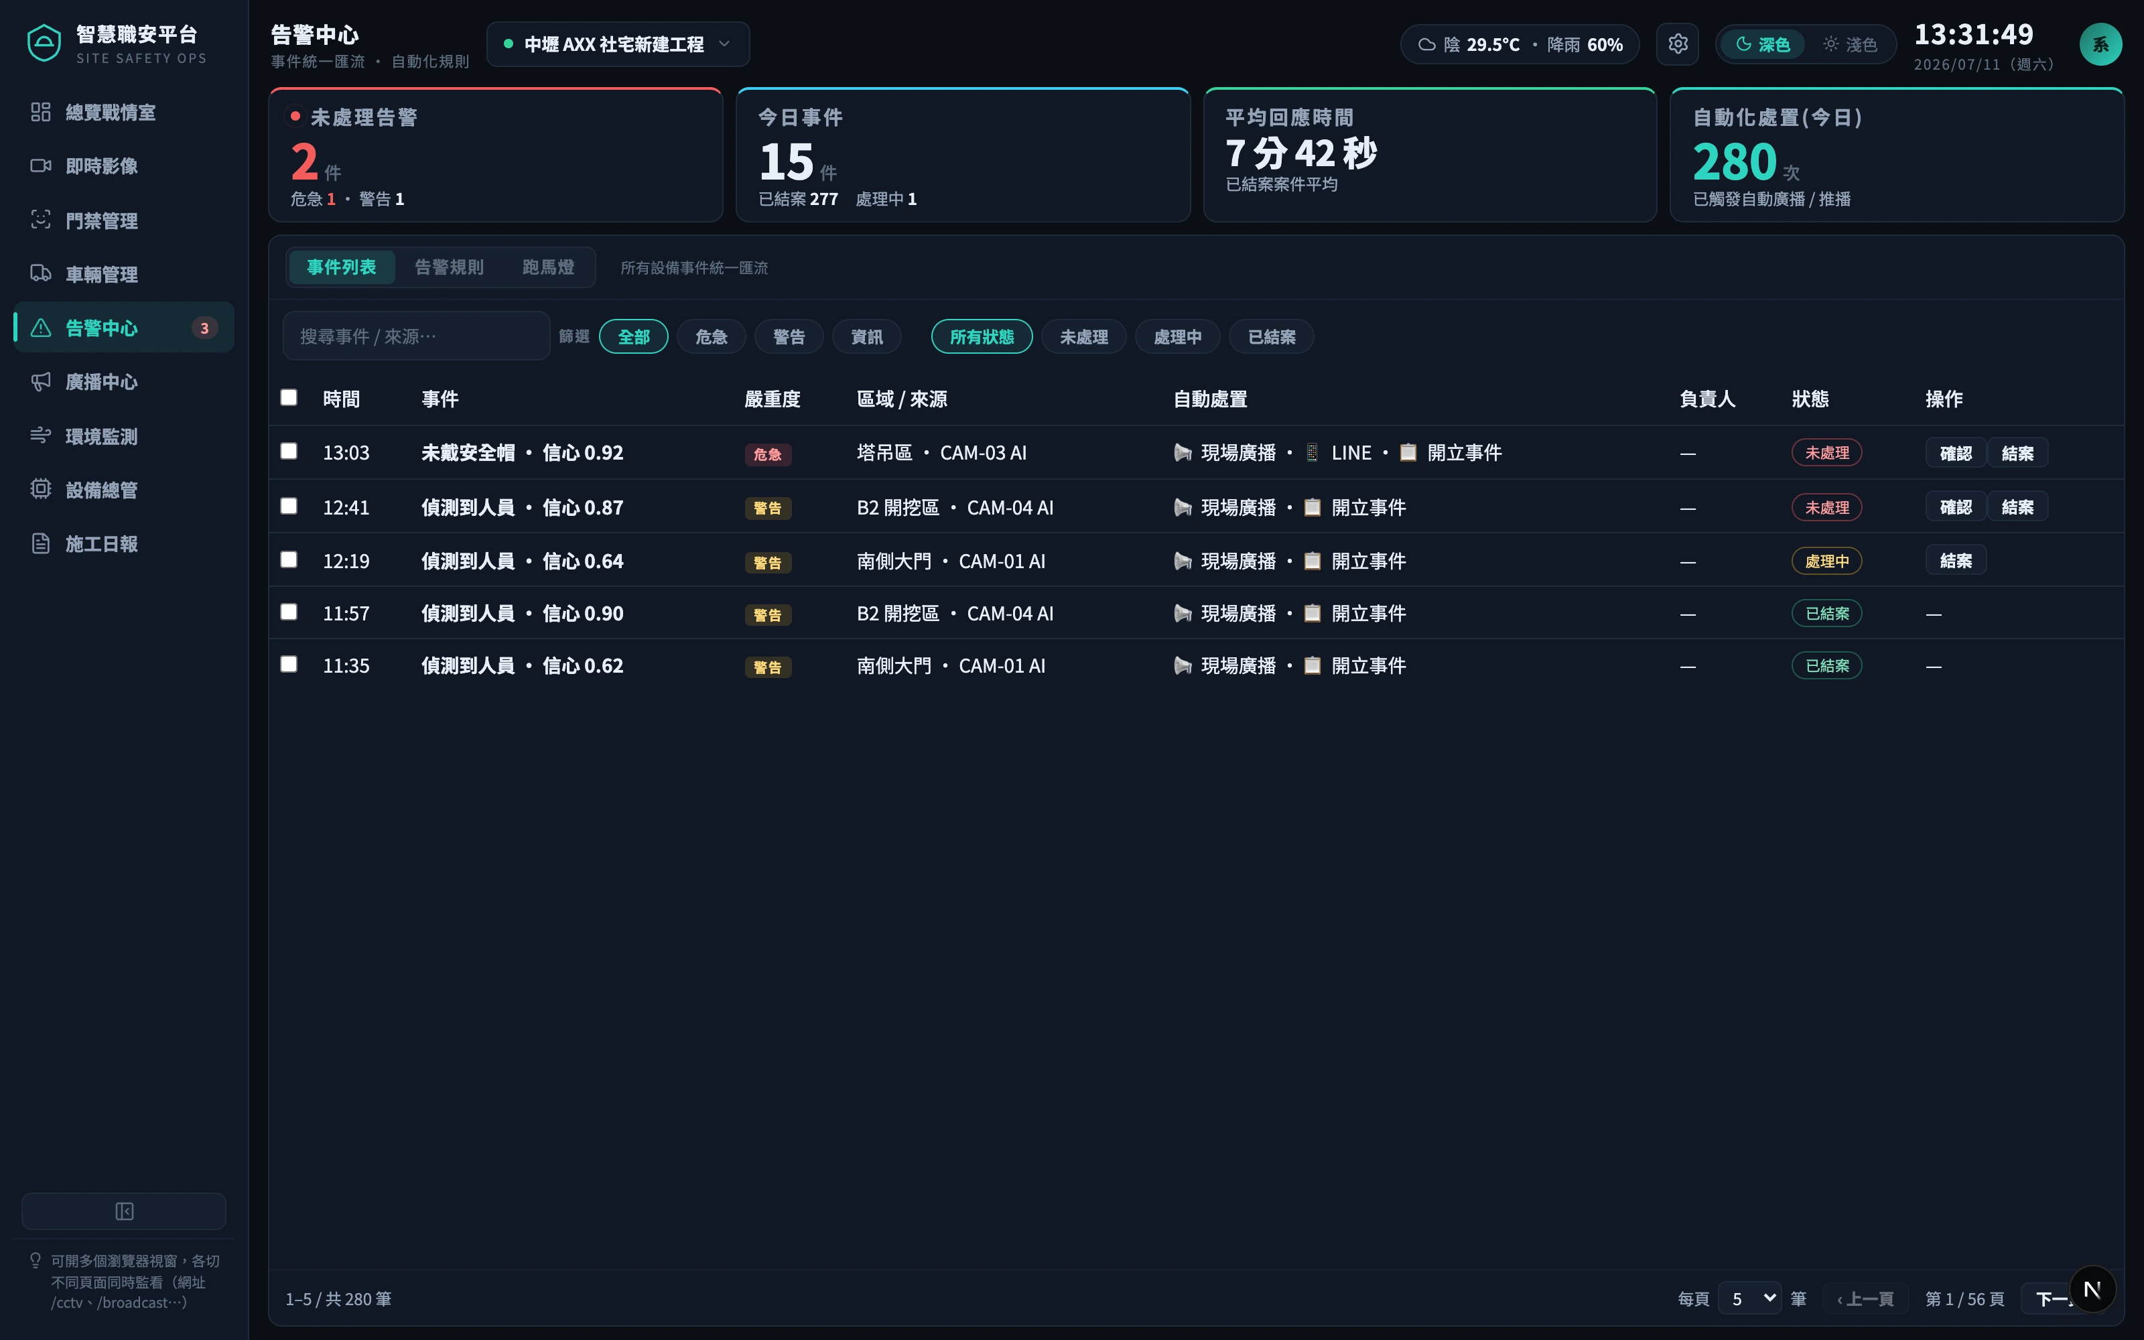Open 車輛管理 vehicle management
This screenshot has width=2144, height=1340.
[x=124, y=274]
